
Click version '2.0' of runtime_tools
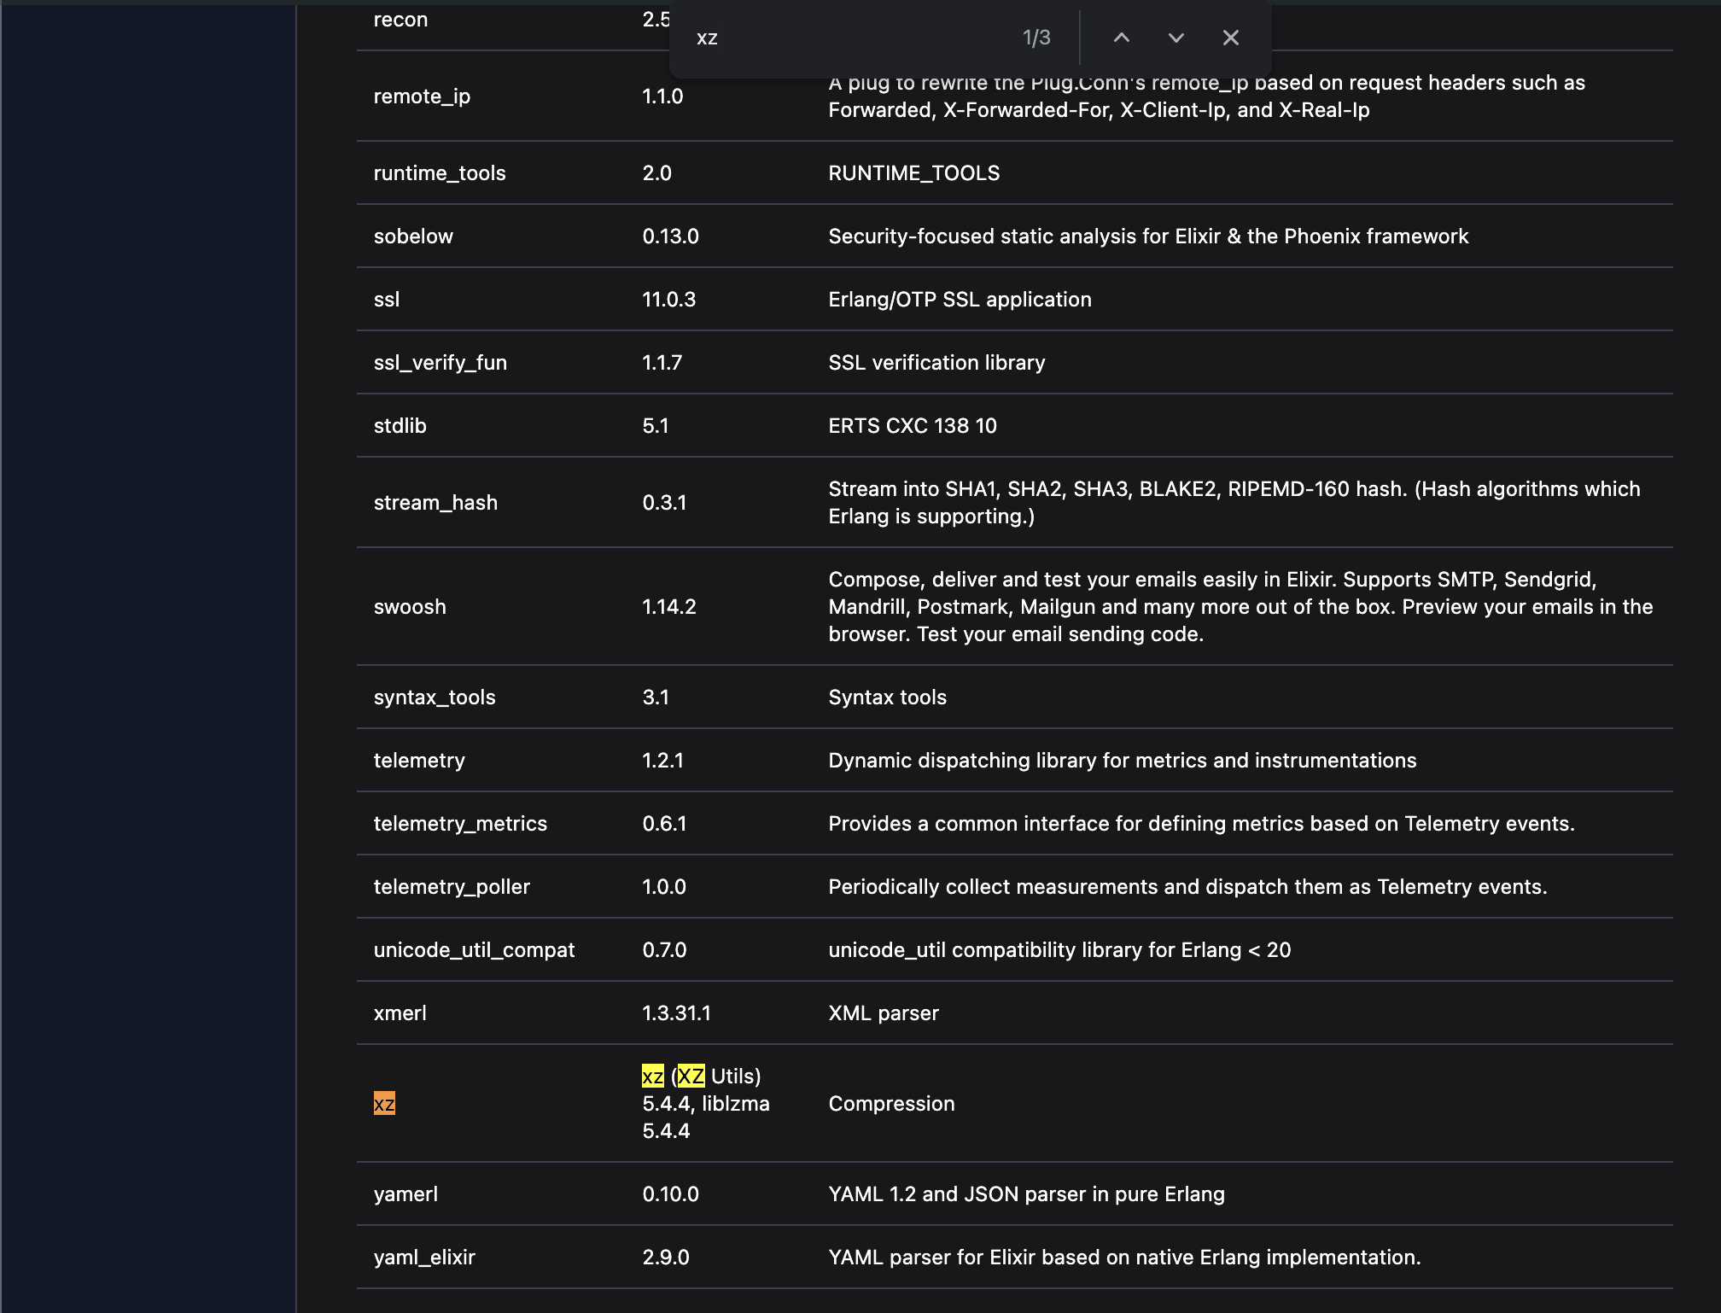click(x=656, y=173)
